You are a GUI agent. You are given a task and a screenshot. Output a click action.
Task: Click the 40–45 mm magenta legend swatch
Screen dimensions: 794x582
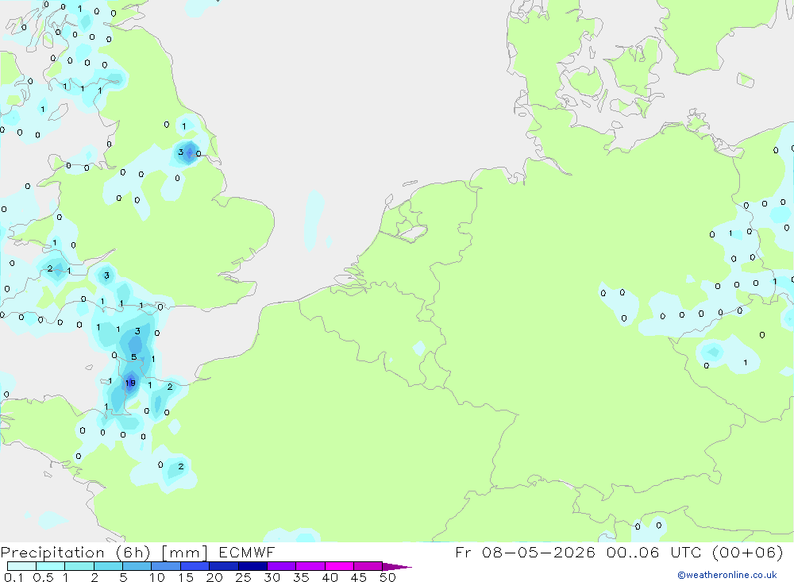339,566
